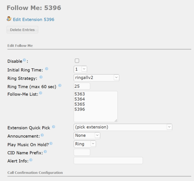Show help tooltip for Initial Ring Time
The height and width of the screenshot is (181, 194).
pyautogui.click(x=47, y=69)
